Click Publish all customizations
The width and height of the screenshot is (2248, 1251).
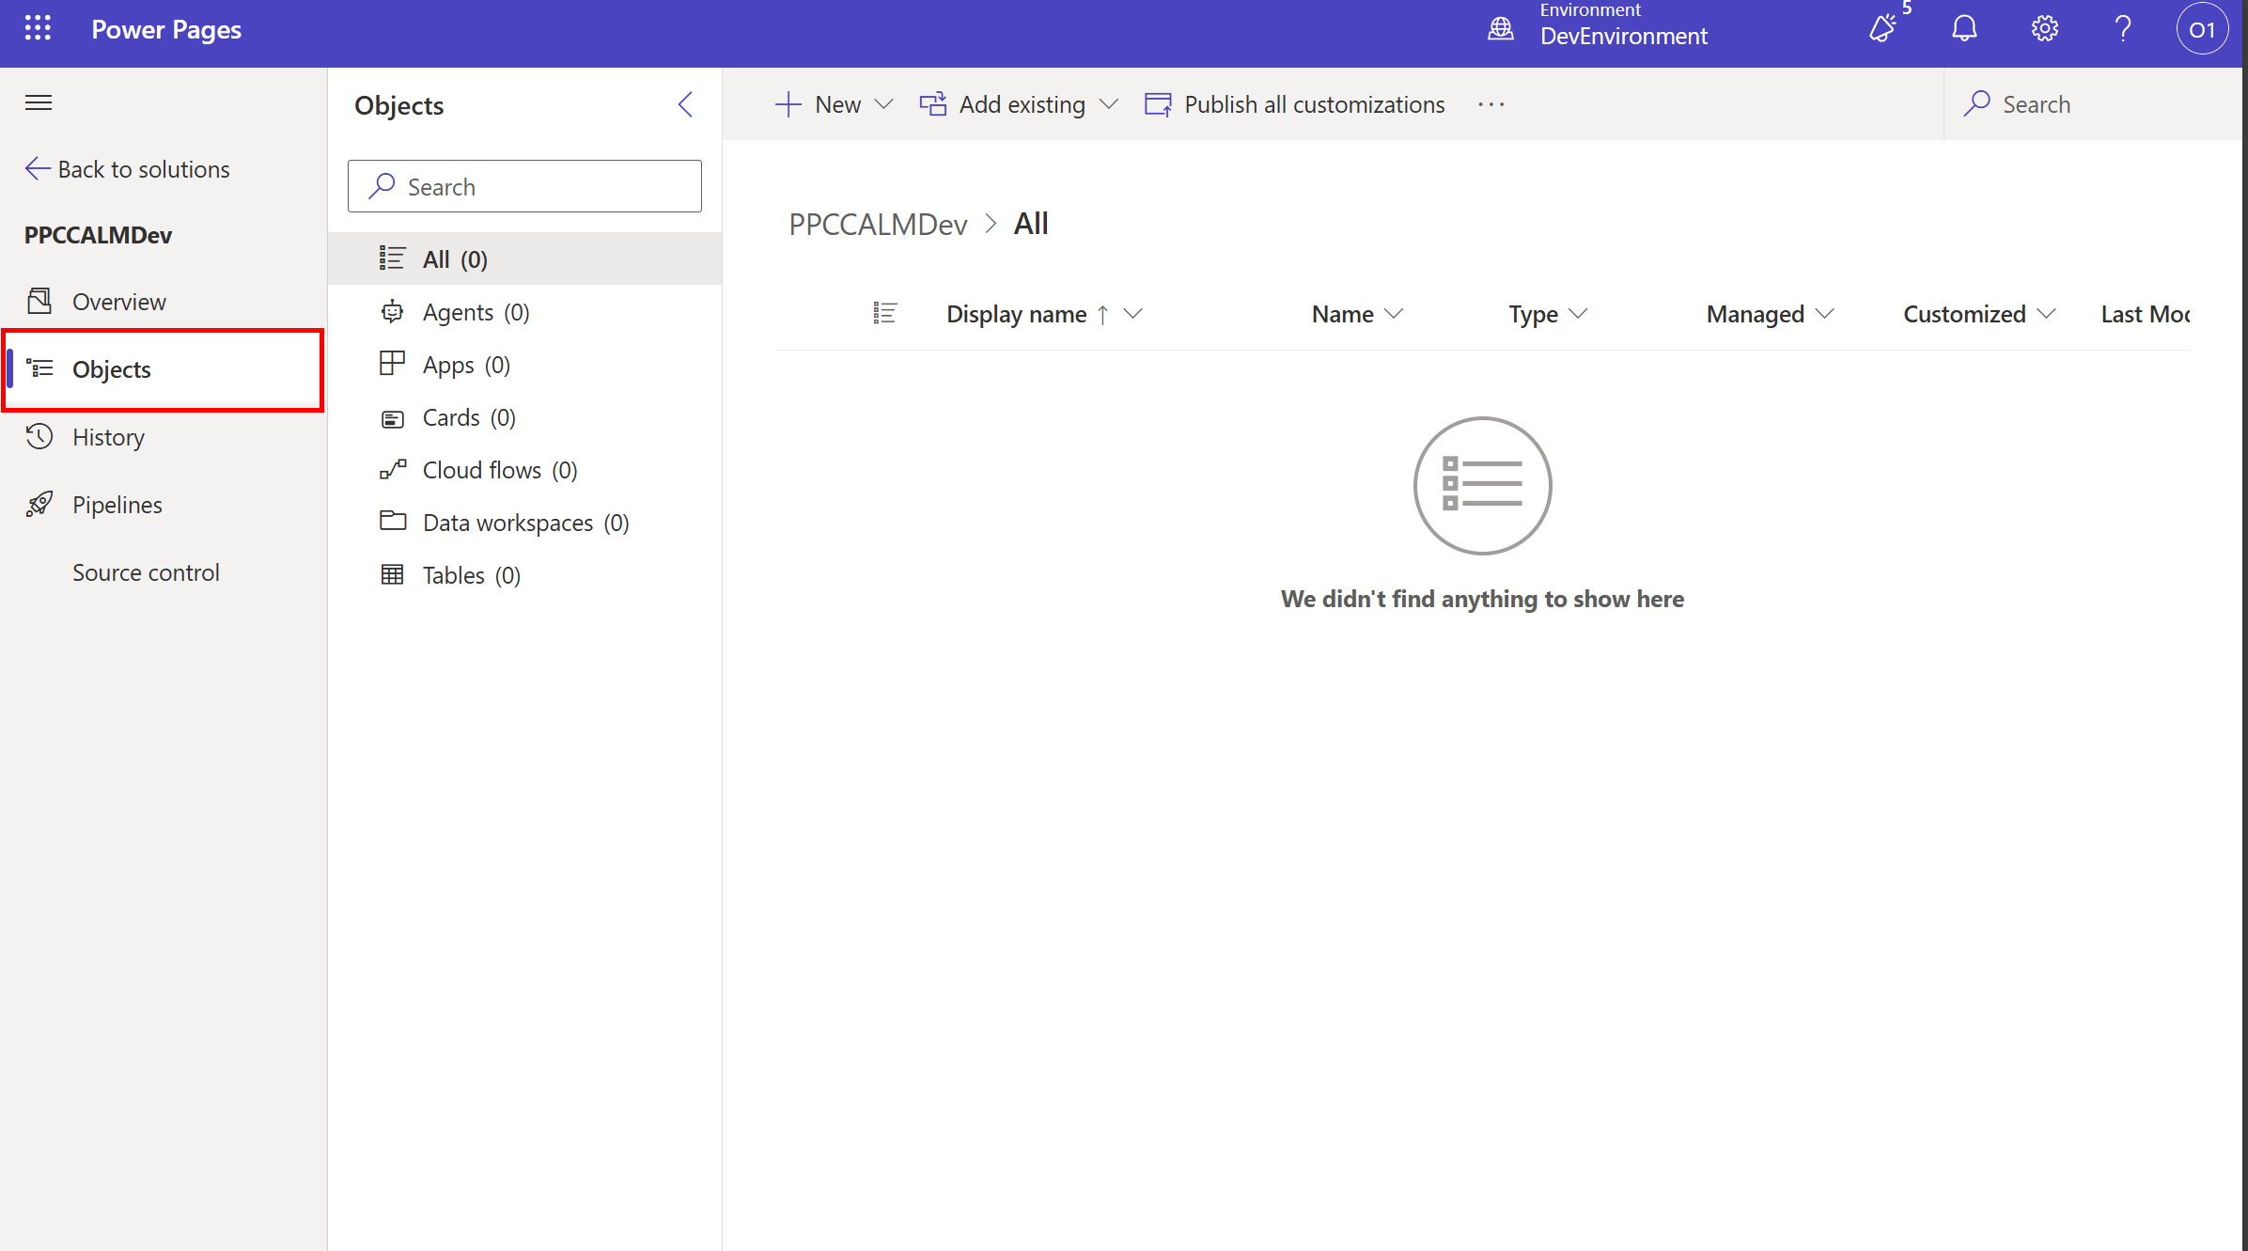click(x=1294, y=104)
